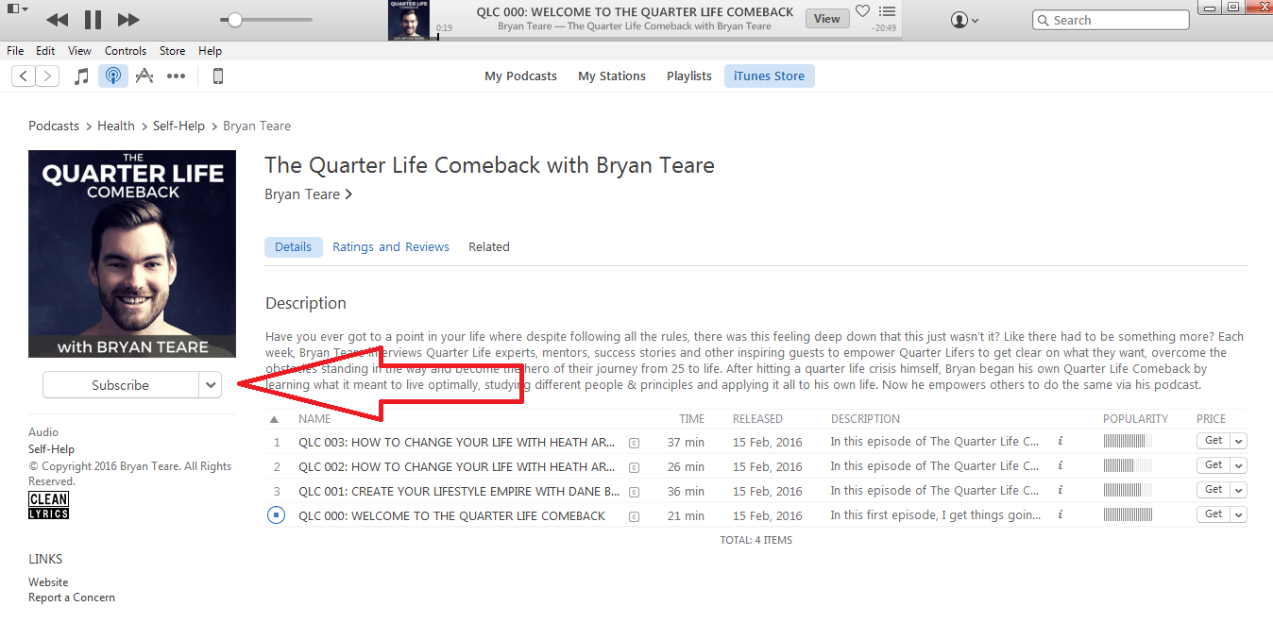Pause the playing podcast episode
Image resolution: width=1273 pixels, height=640 pixels.
[x=93, y=20]
